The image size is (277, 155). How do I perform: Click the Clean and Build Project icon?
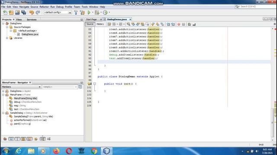pos(82,12)
